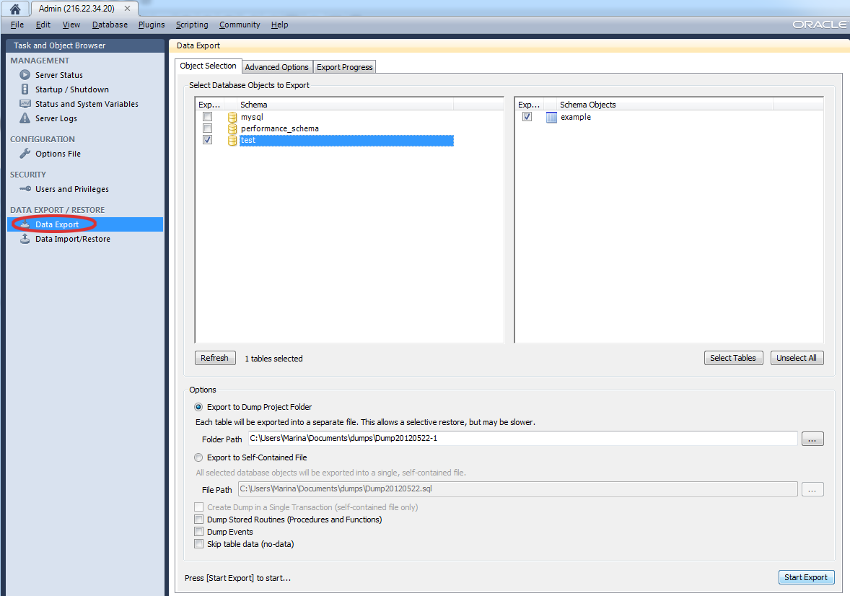850x596 pixels.
Task: Open Server Status icon in sidebar
Action: [x=25, y=75]
